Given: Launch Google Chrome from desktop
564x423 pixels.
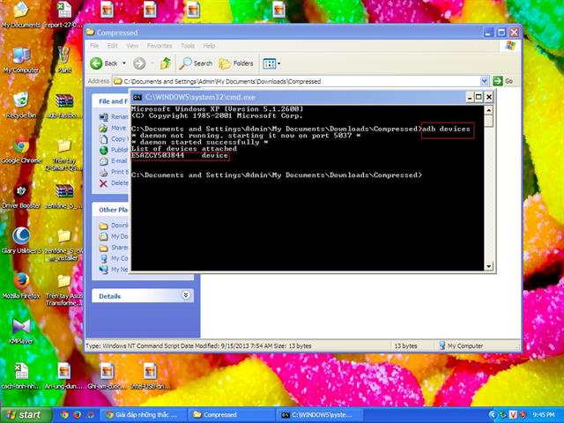Looking at the screenshot, I should (21, 151).
